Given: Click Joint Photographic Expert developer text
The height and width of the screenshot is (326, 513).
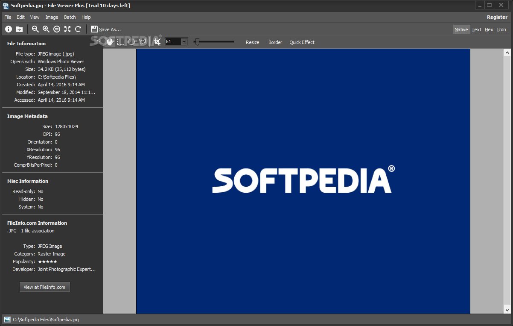Looking at the screenshot, I should click(67, 269).
